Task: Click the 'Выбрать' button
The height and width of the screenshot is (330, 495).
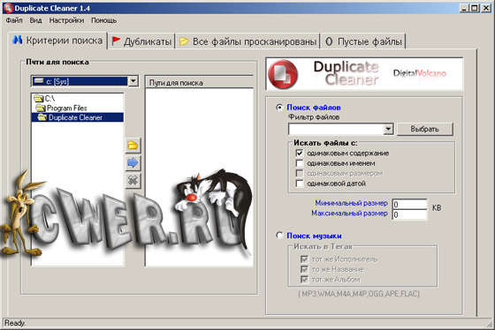Action: [x=424, y=129]
